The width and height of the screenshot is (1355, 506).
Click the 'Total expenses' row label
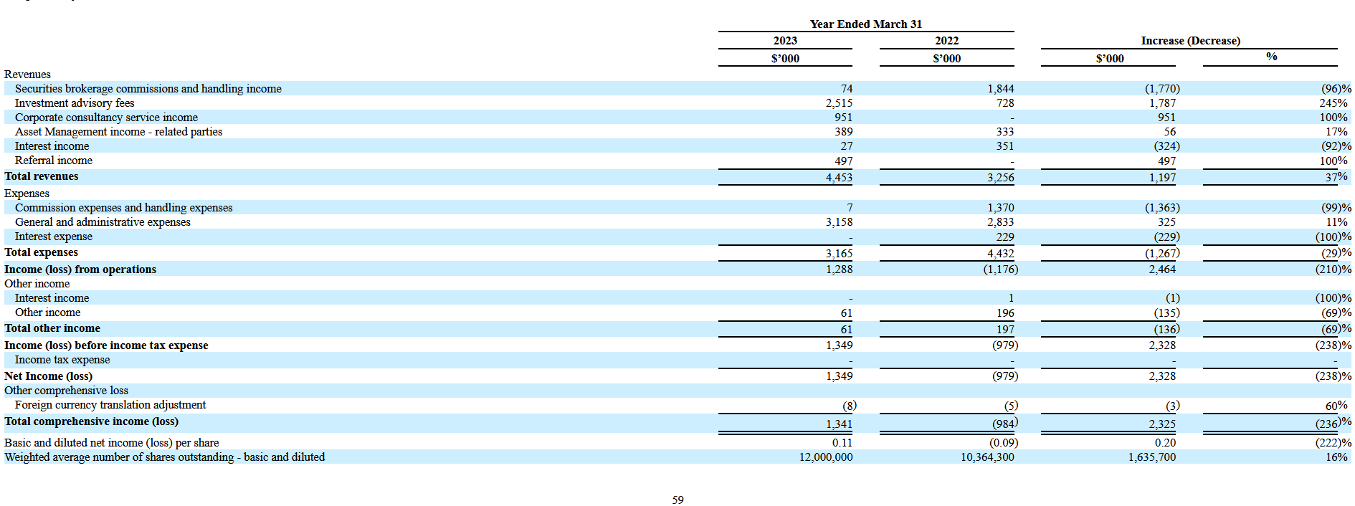tap(41, 252)
